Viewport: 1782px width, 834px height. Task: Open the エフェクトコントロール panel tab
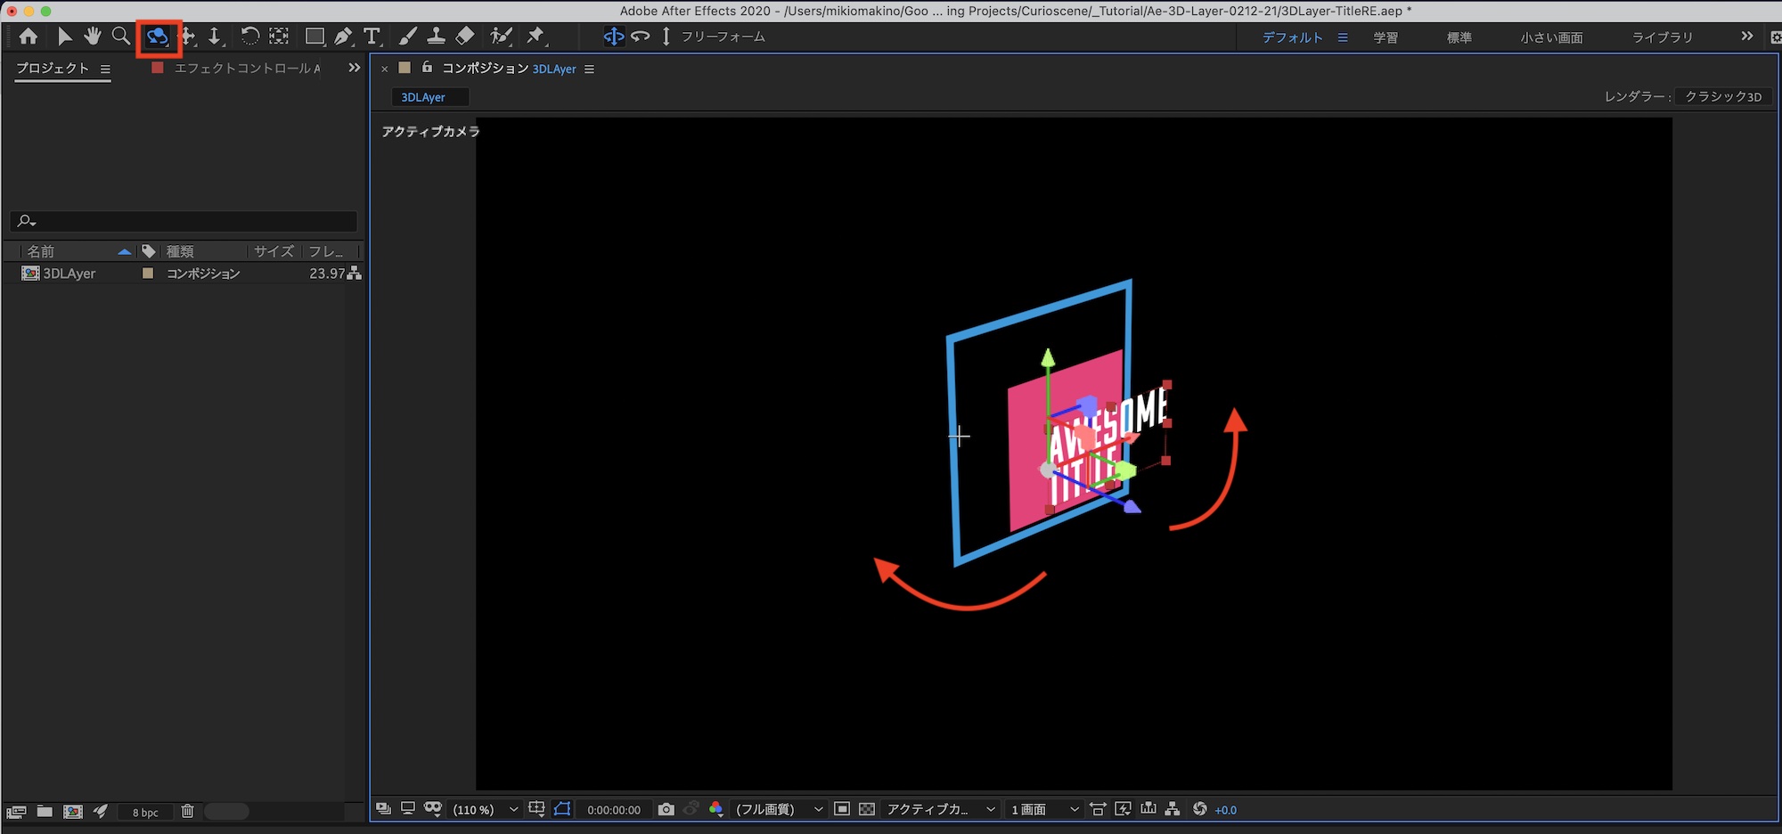point(245,69)
